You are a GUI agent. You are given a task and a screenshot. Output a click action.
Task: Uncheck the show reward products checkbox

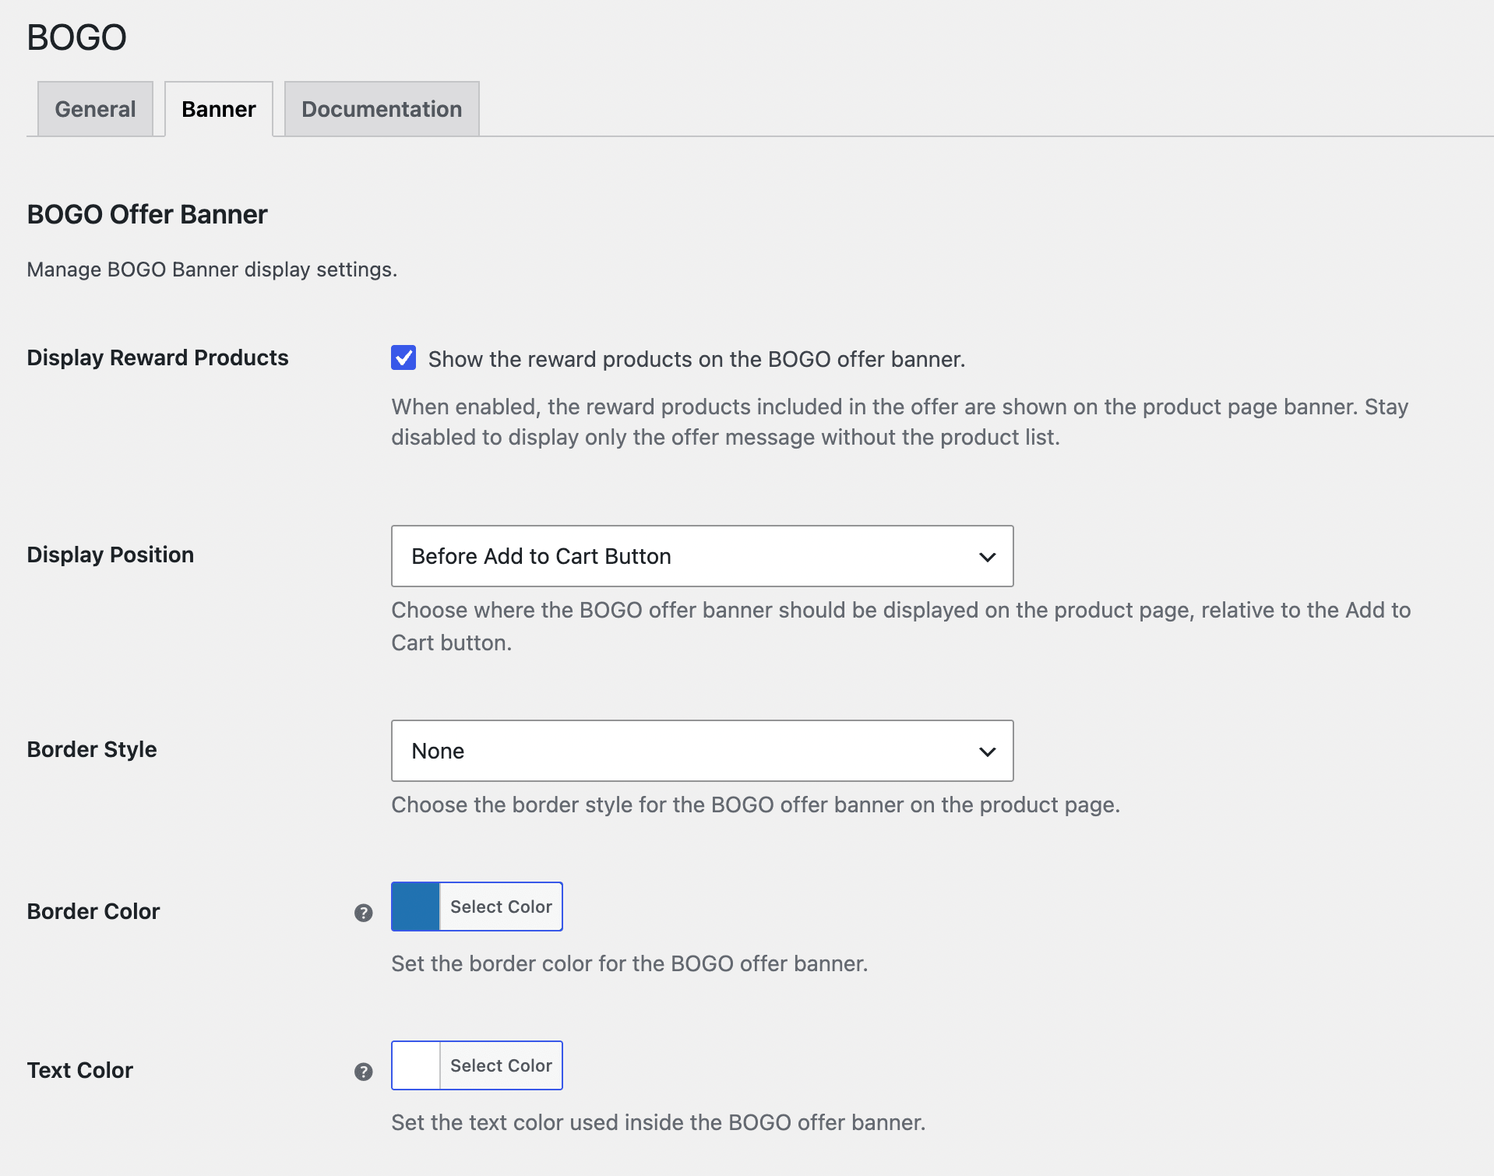(403, 358)
